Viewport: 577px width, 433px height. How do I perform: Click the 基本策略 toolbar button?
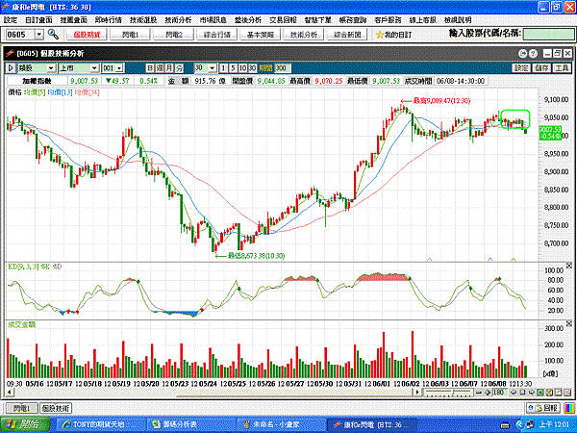(x=261, y=35)
